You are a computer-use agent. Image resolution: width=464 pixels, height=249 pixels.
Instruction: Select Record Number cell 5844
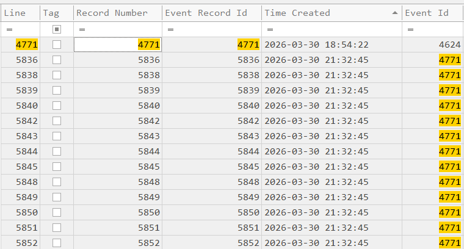[118, 151]
